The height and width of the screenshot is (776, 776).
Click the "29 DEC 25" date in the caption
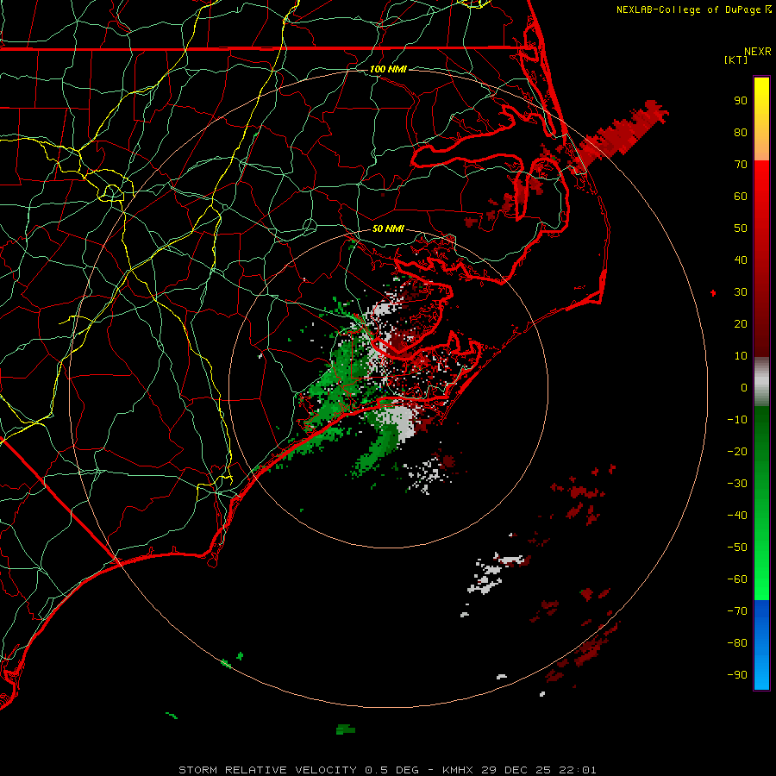(516, 770)
